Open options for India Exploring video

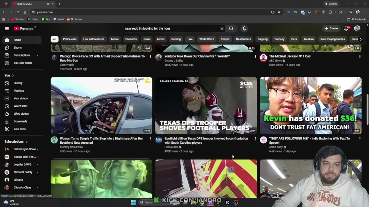pyautogui.click(x=360, y=139)
